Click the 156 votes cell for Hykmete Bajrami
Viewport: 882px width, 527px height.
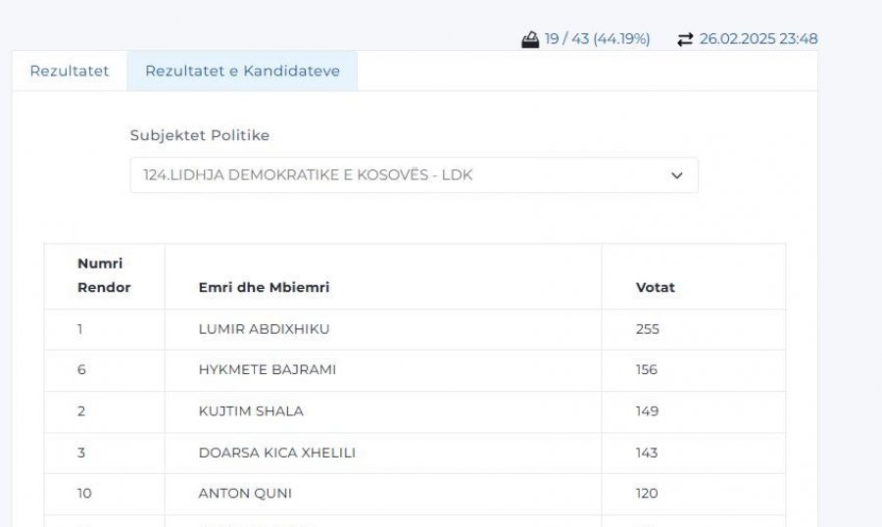tap(647, 369)
